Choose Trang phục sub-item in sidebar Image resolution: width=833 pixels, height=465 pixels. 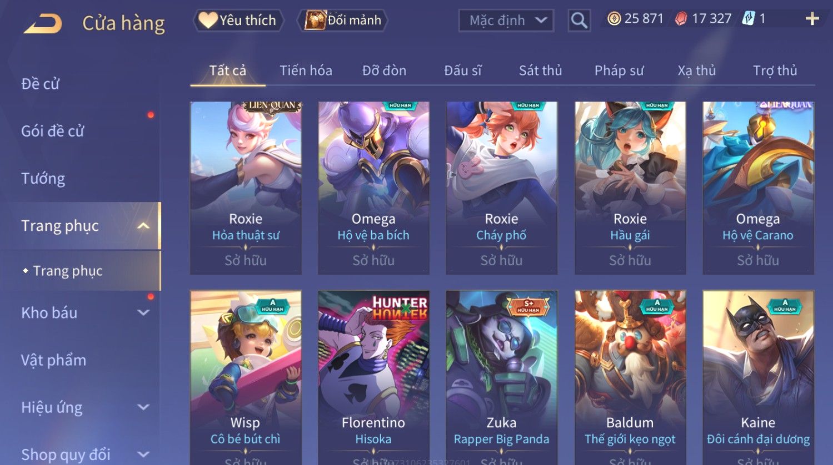pos(68,271)
